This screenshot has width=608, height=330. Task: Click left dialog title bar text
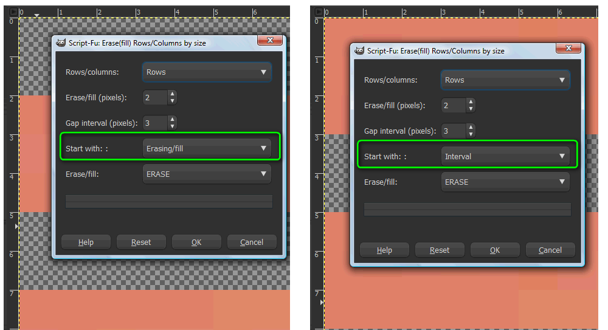[x=137, y=43]
